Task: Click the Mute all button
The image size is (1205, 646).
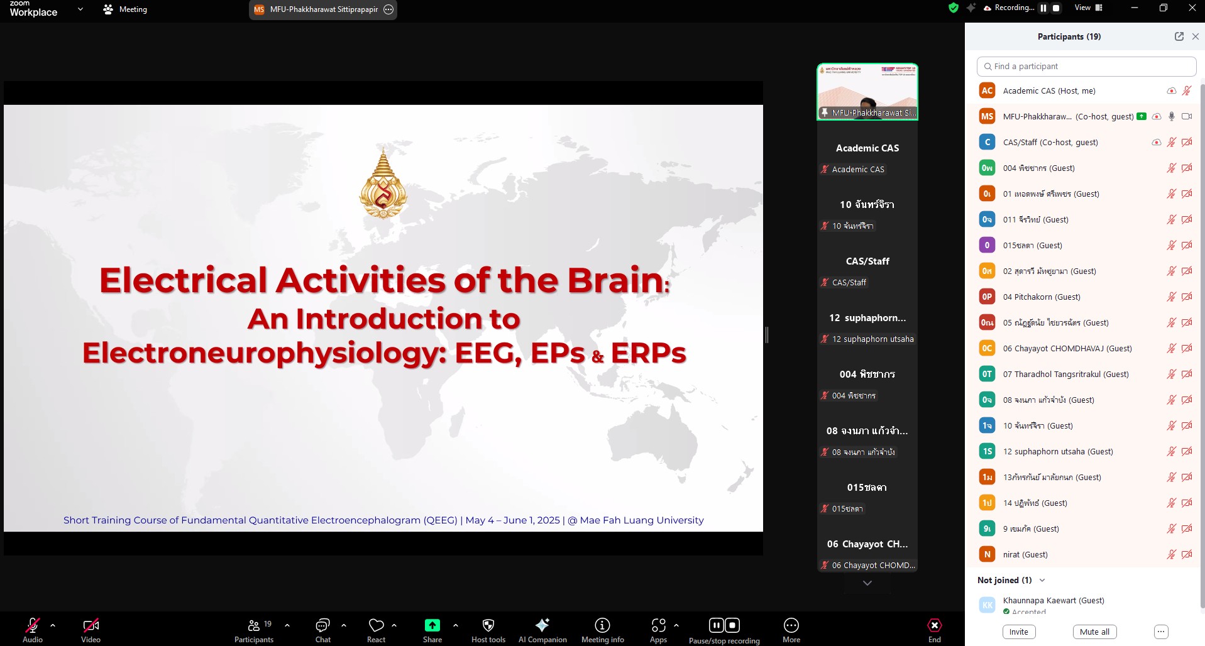Action: pos(1094,632)
